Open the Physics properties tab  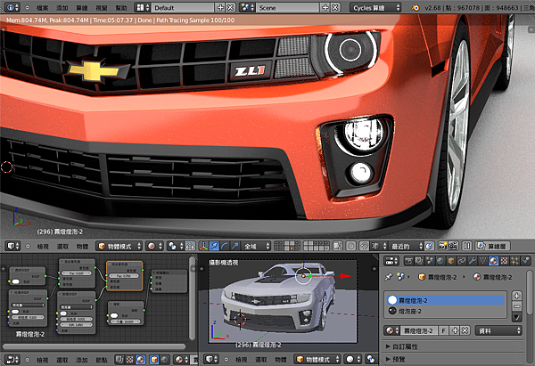(x=525, y=262)
